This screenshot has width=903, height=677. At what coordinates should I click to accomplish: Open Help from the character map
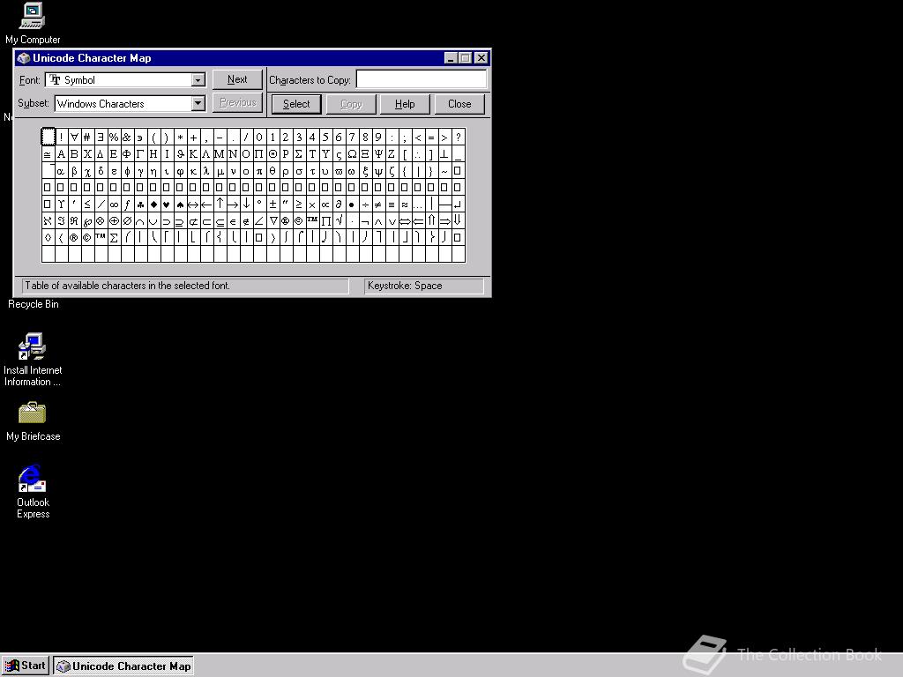[405, 103]
